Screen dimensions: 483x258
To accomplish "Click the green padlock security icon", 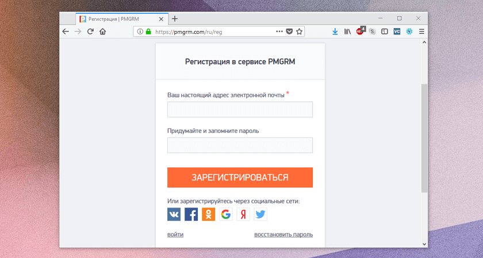I will (x=148, y=32).
